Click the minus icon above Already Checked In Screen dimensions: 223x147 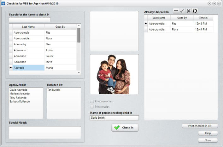click(x=176, y=11)
